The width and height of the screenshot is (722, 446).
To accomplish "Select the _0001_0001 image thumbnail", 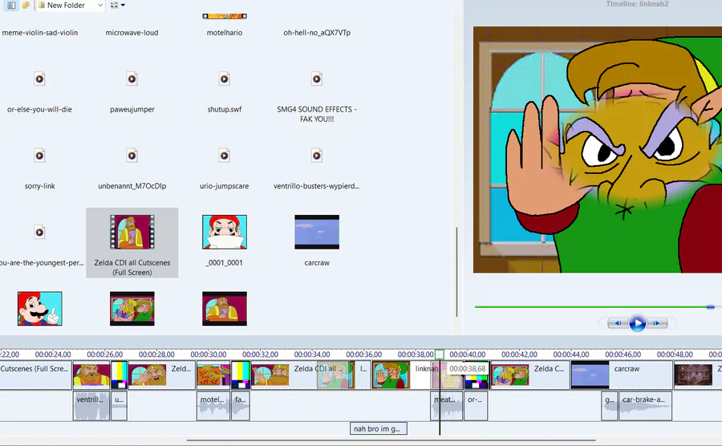I will click(x=225, y=232).
